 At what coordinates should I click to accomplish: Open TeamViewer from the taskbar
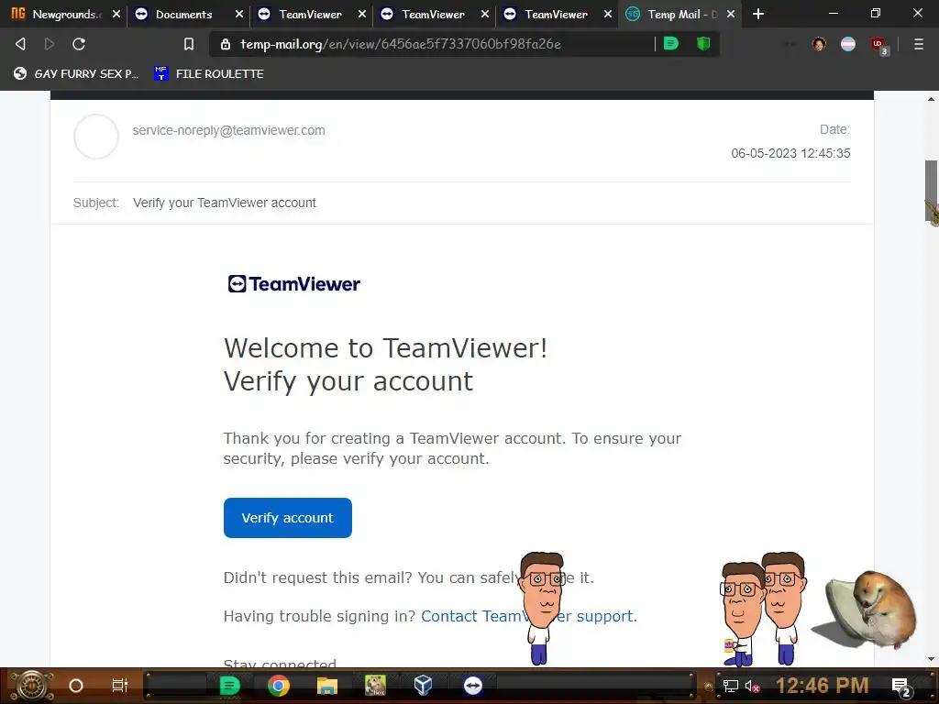pos(472,686)
